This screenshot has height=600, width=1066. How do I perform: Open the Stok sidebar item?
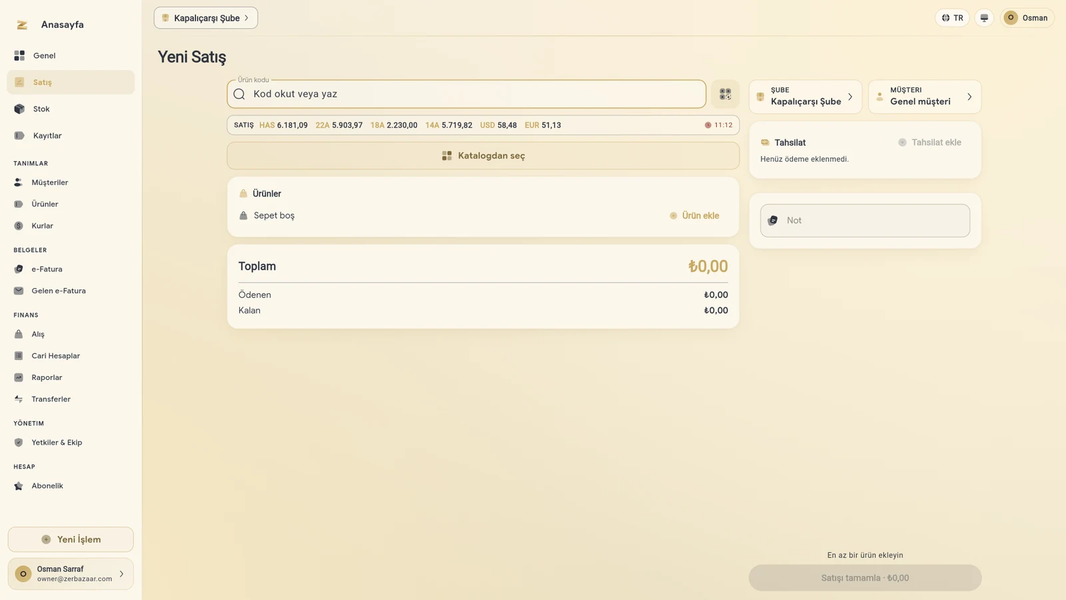(x=71, y=109)
